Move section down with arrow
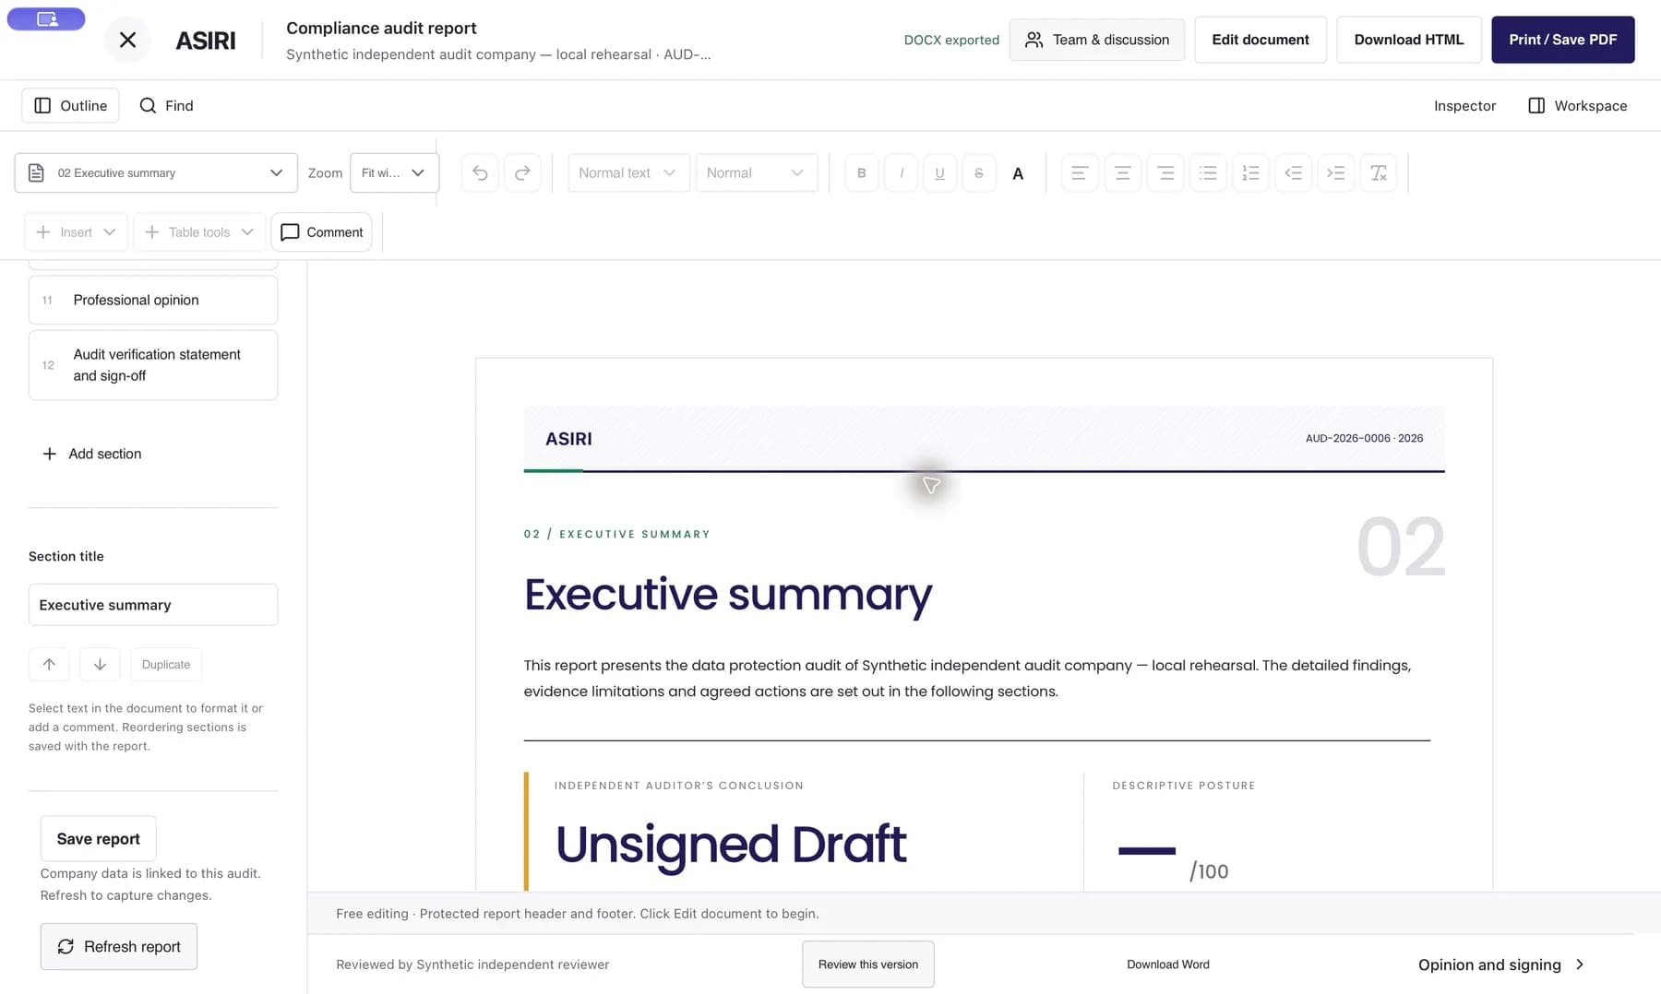 (x=100, y=664)
